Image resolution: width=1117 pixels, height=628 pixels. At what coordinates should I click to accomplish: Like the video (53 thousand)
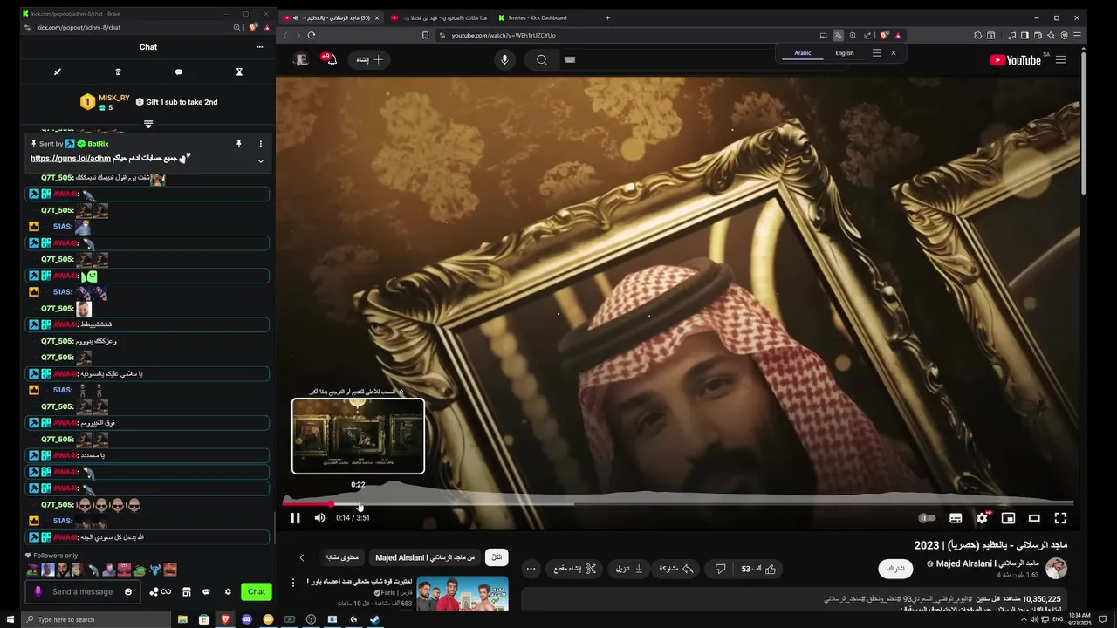tap(758, 569)
